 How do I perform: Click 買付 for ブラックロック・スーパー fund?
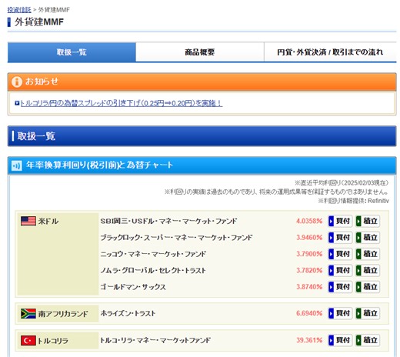[x=340, y=238]
